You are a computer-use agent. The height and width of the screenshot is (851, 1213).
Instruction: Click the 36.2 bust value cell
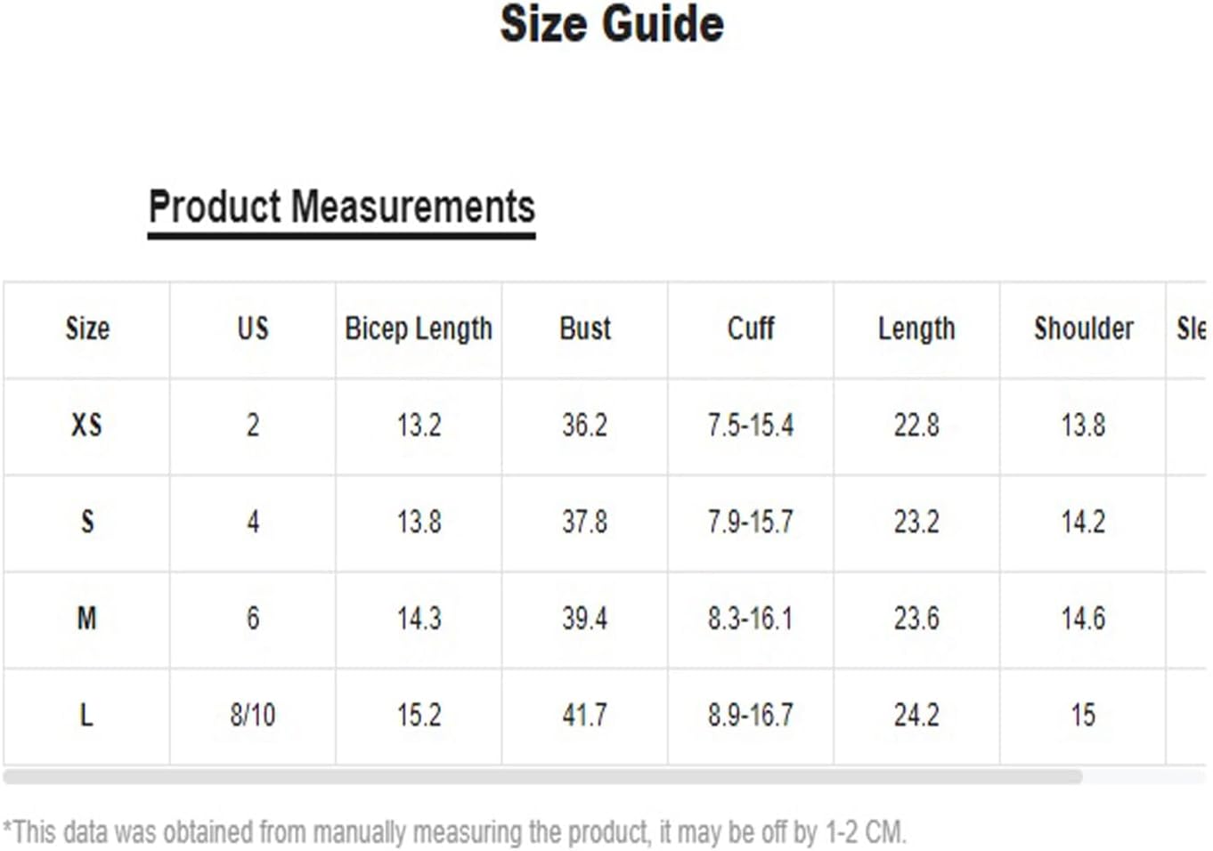coord(585,425)
